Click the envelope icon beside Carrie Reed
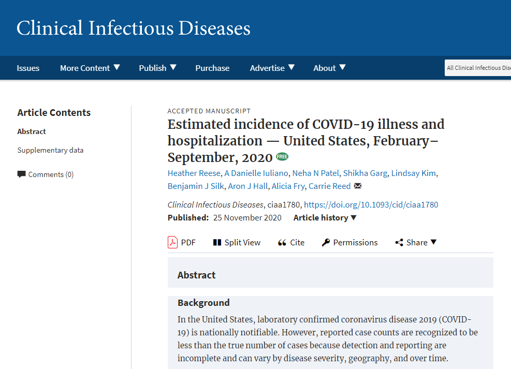 358,186
